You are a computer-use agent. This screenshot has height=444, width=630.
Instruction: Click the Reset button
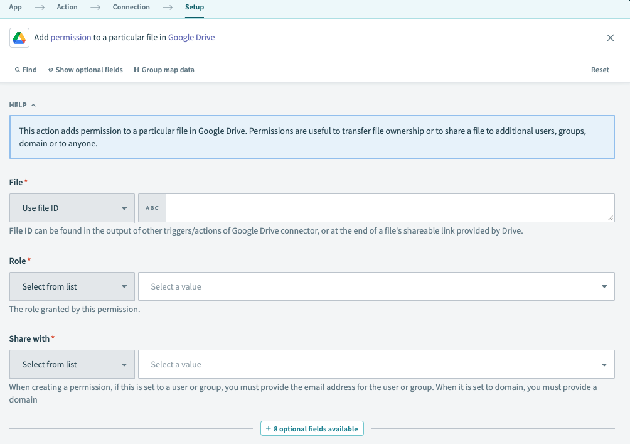pyautogui.click(x=600, y=70)
